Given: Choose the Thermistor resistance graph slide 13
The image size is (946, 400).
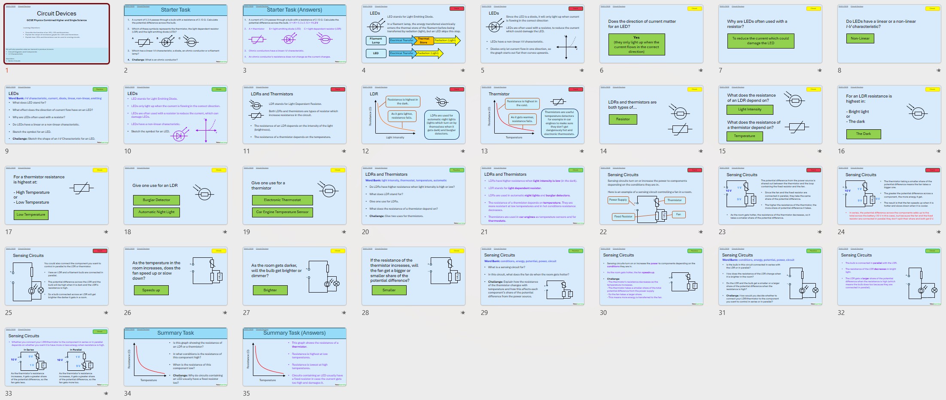Looking at the screenshot, I should click(532, 115).
